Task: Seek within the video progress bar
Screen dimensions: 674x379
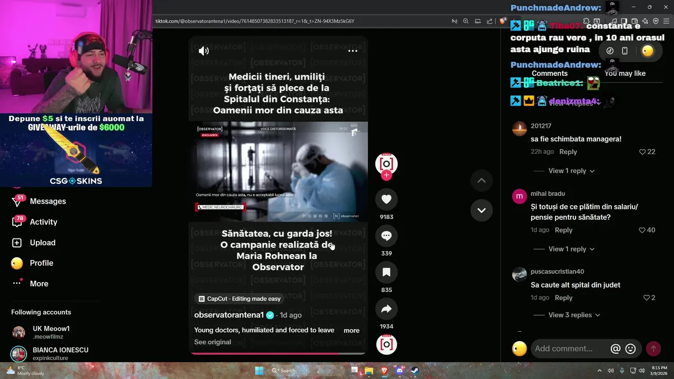Action: [x=278, y=354]
